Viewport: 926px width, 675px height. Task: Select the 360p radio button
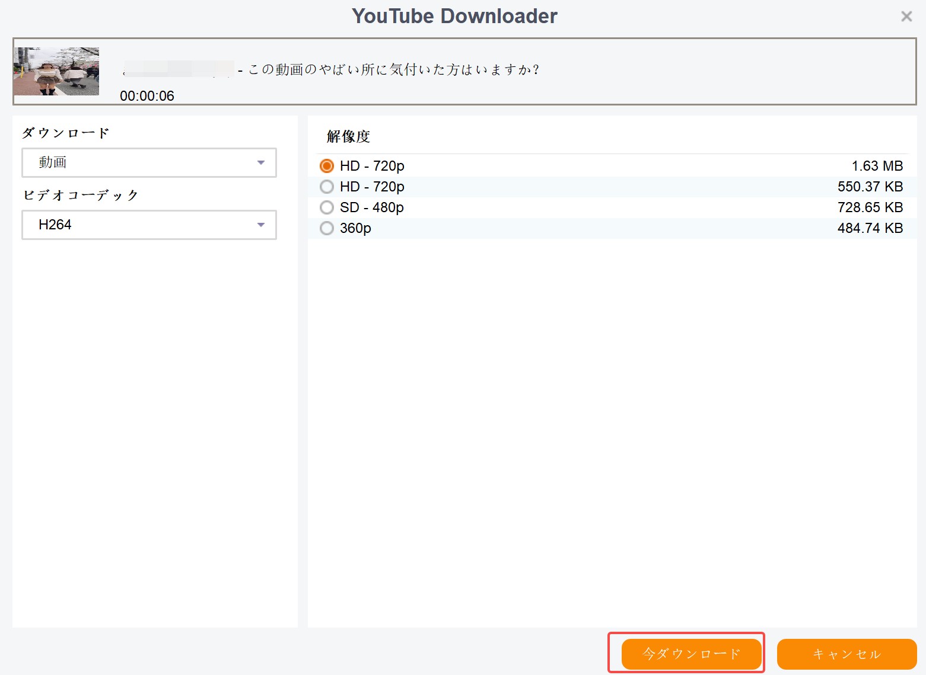(x=327, y=228)
